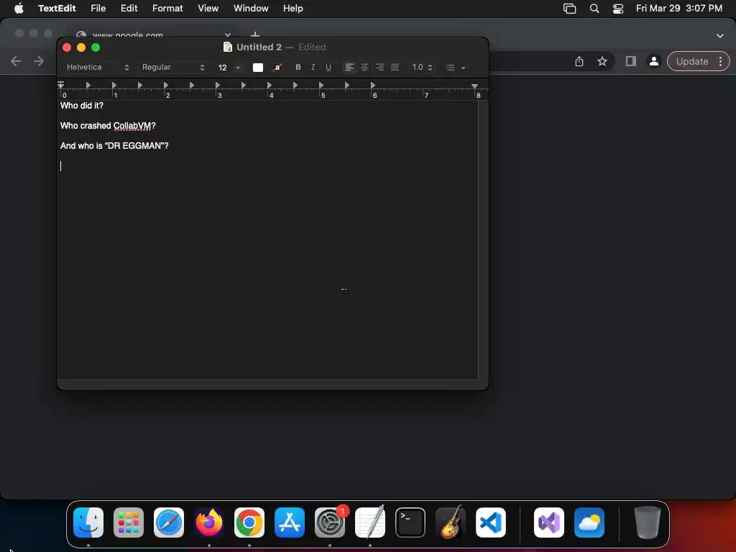This screenshot has height=552, width=736.
Task: Go forward in the Chrome window
Action: click(x=39, y=61)
